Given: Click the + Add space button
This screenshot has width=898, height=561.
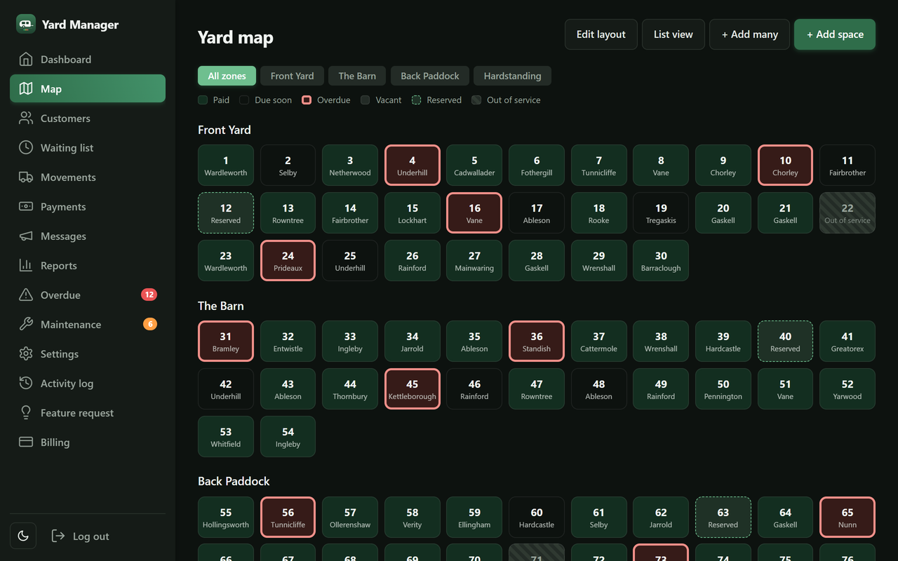Looking at the screenshot, I should [x=835, y=34].
